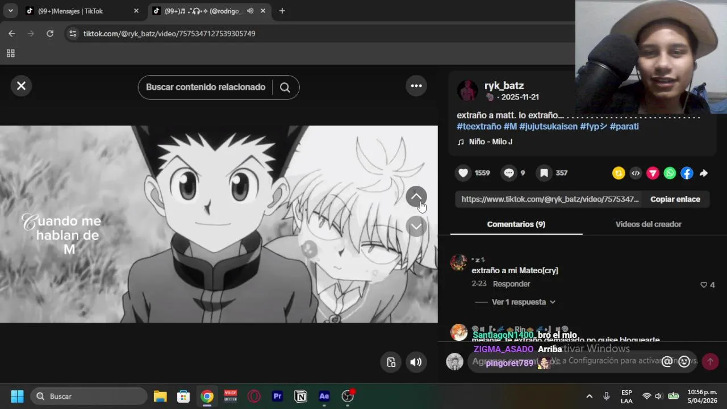Open Notion from taskbar
Viewport: 727px width, 409px height.
click(301, 397)
